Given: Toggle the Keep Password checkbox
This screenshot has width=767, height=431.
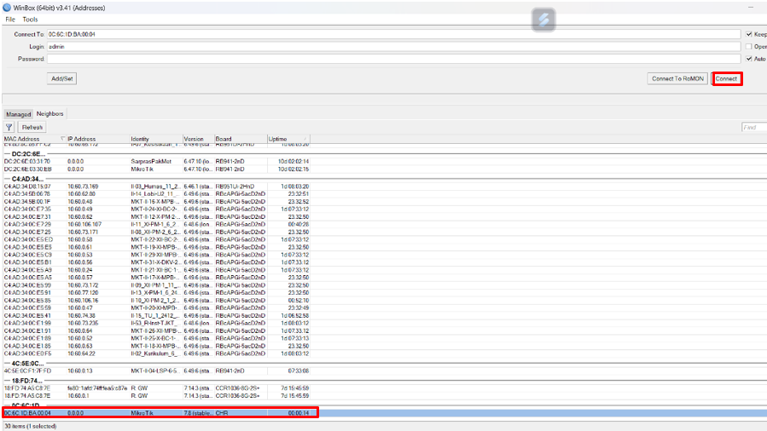Looking at the screenshot, I should click(x=748, y=34).
